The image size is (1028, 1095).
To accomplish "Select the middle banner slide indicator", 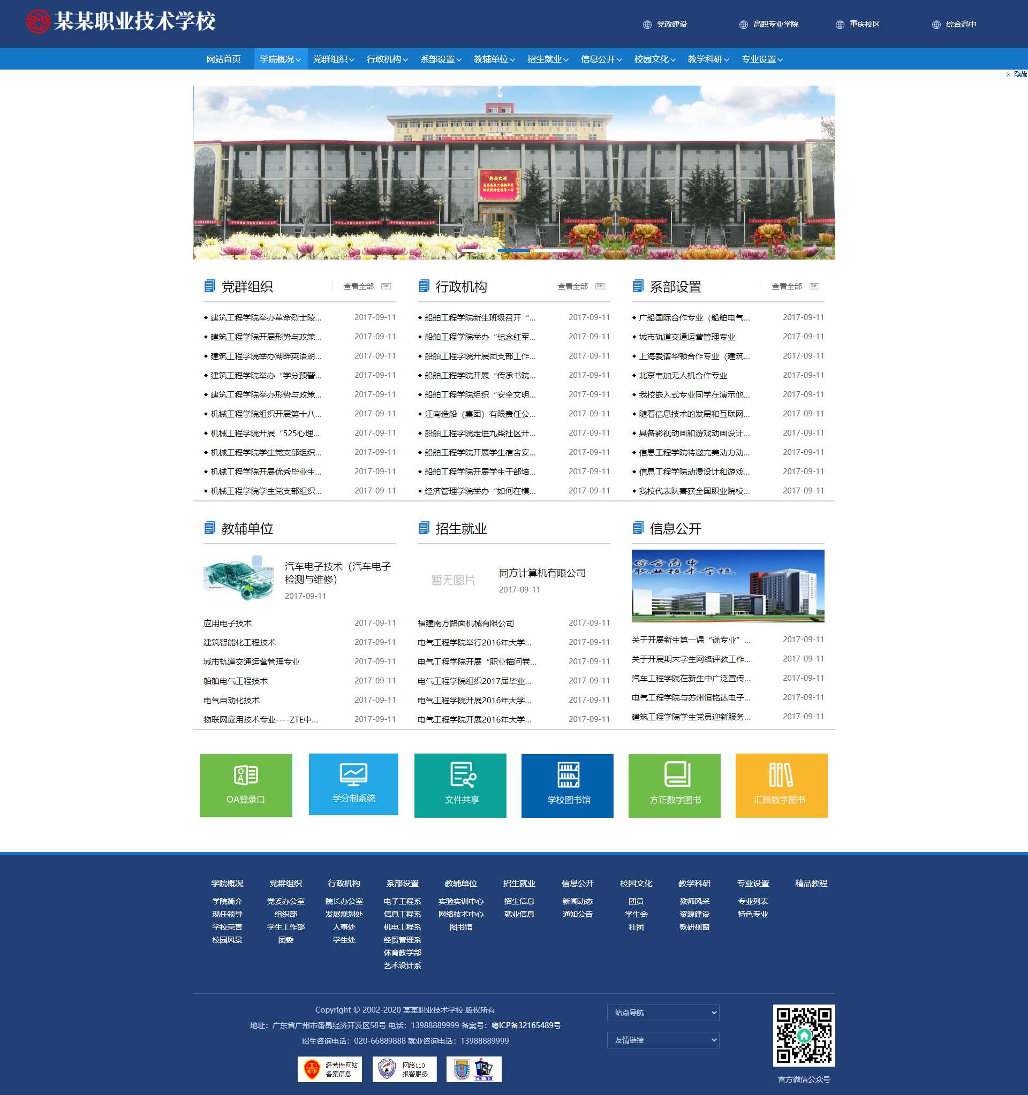I will click(x=513, y=250).
